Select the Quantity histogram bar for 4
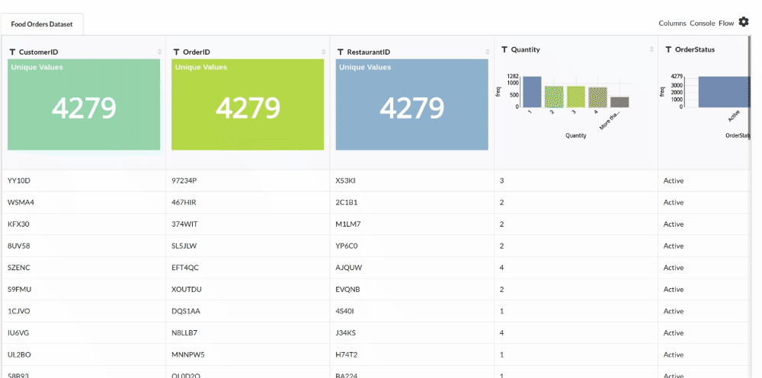 [x=597, y=97]
